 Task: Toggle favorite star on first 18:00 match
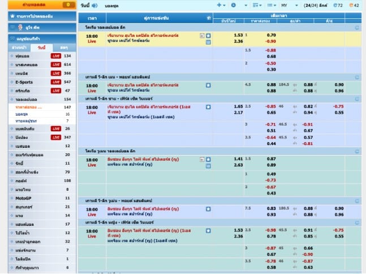coord(208,35)
